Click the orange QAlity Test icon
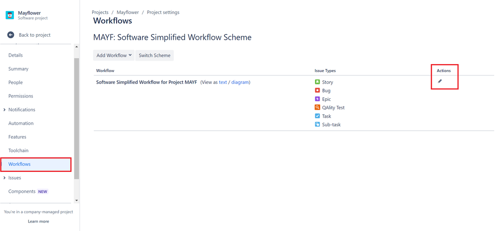The height and width of the screenshot is (231, 498). (x=317, y=108)
